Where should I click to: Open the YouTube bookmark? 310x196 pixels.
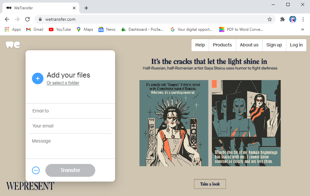click(59, 29)
